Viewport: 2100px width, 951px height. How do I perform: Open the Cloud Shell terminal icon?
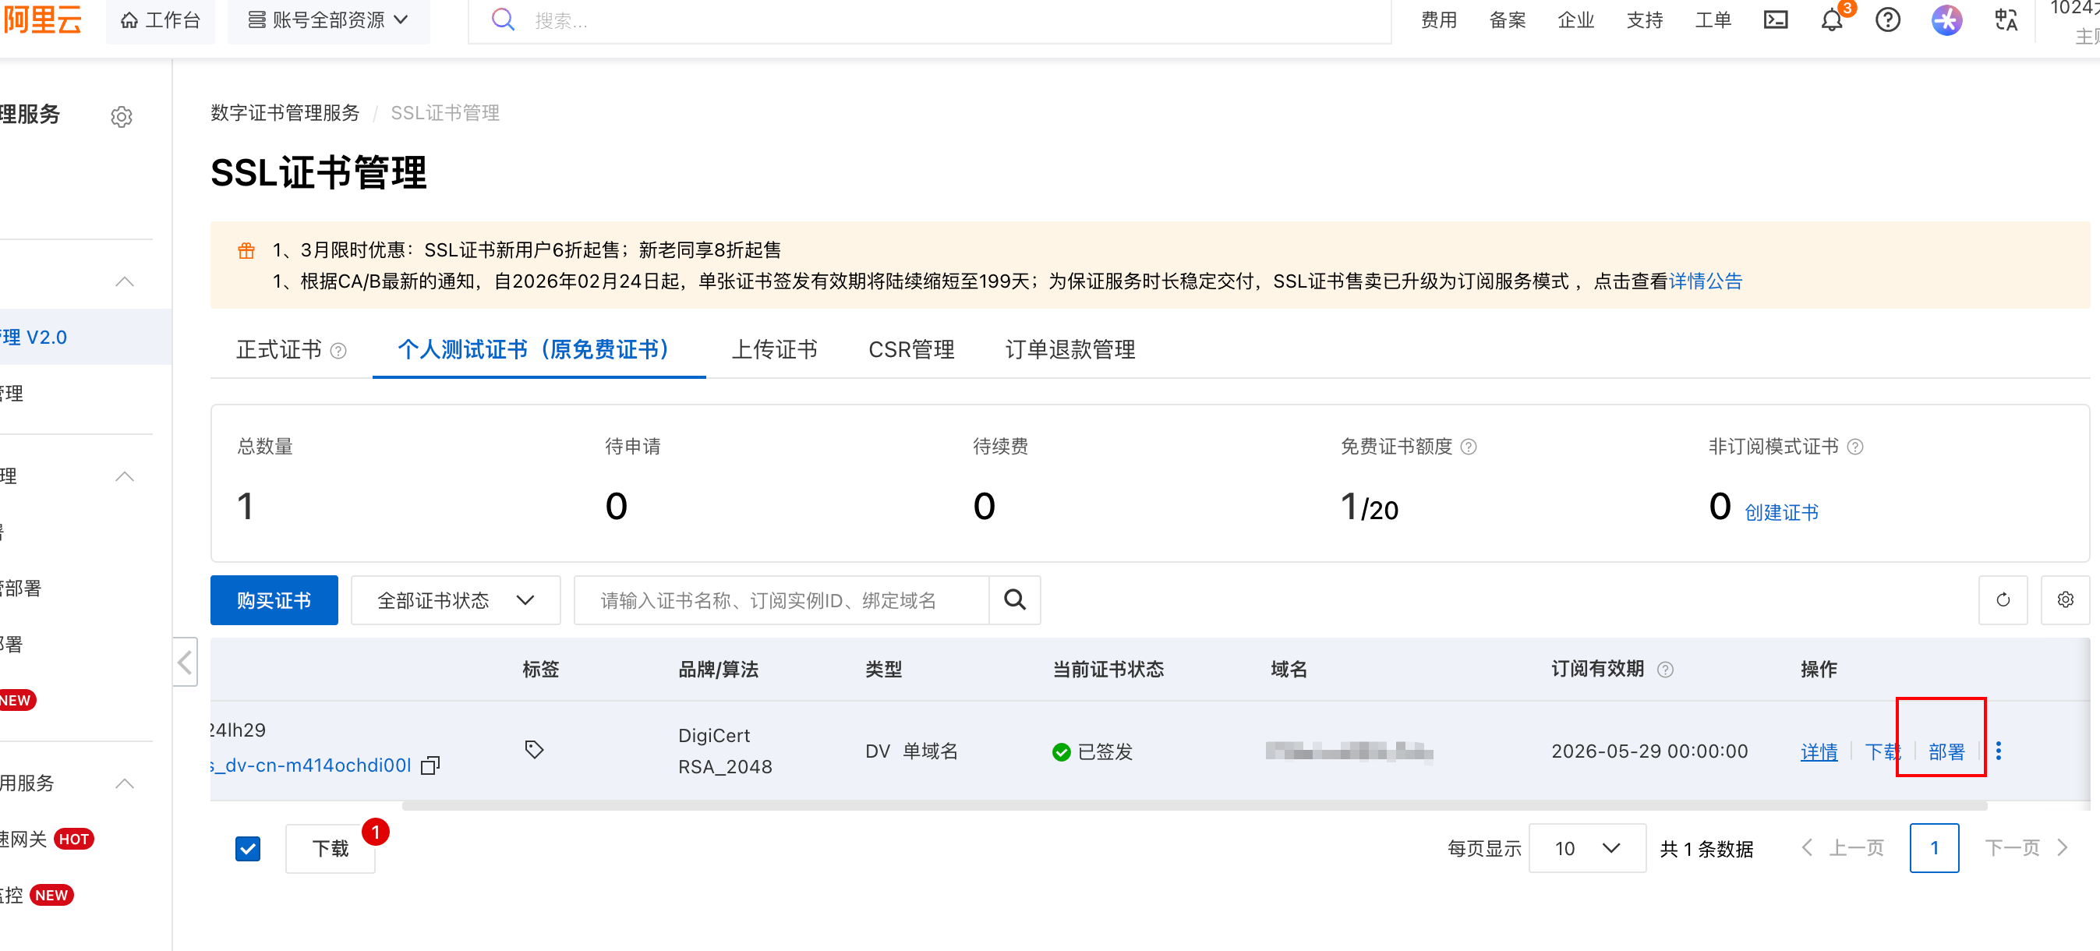1775,19
